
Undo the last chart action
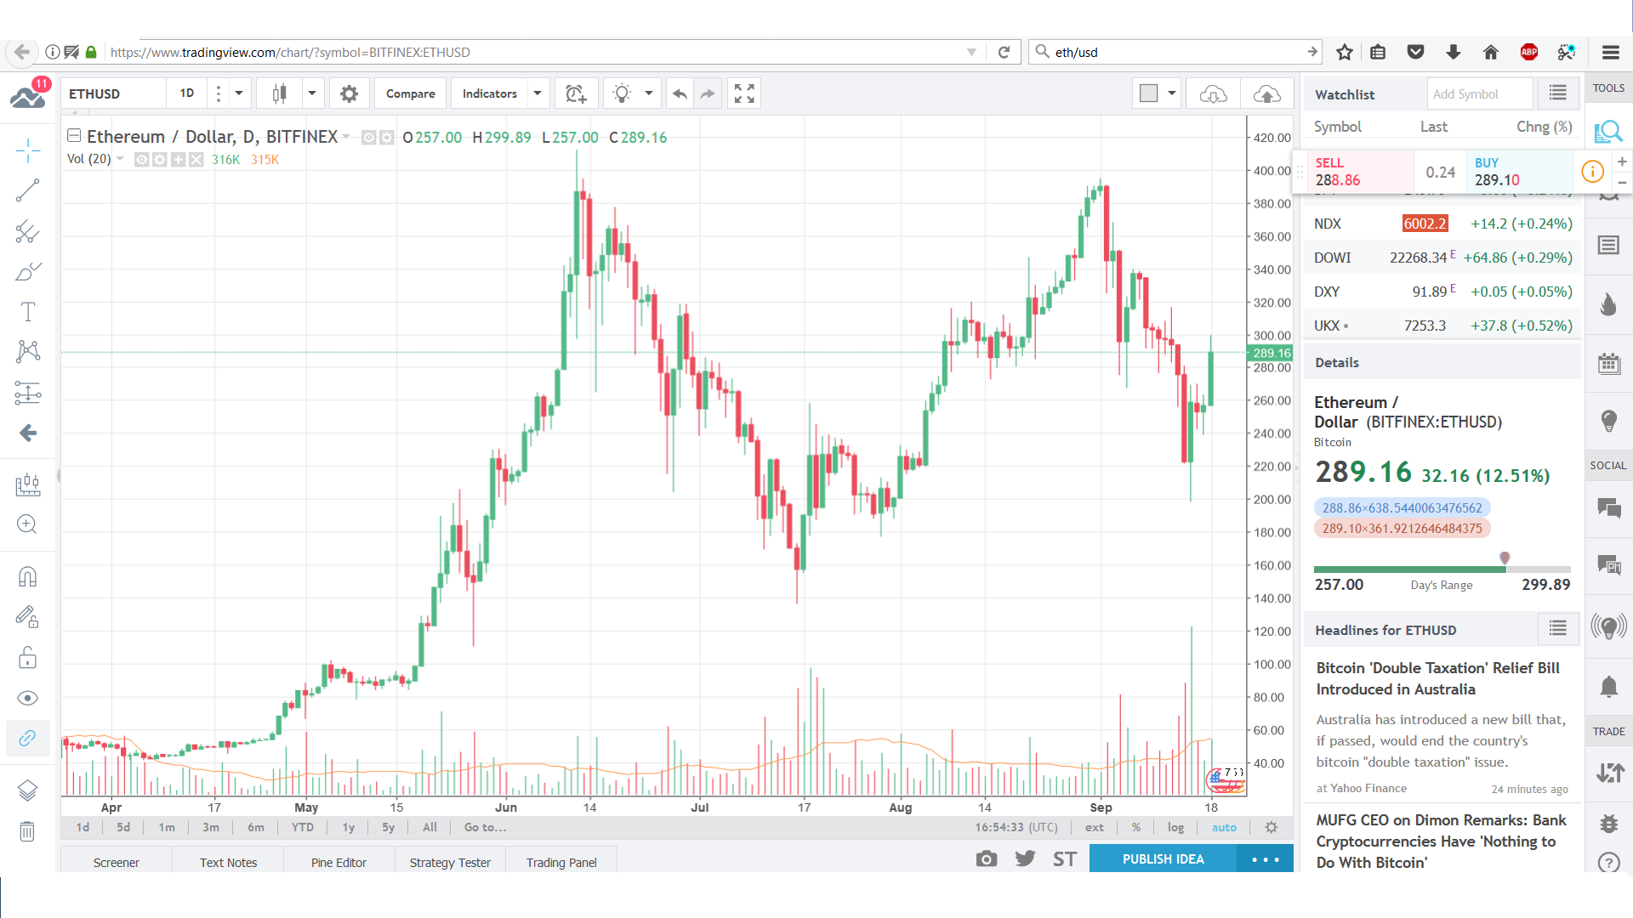[680, 93]
